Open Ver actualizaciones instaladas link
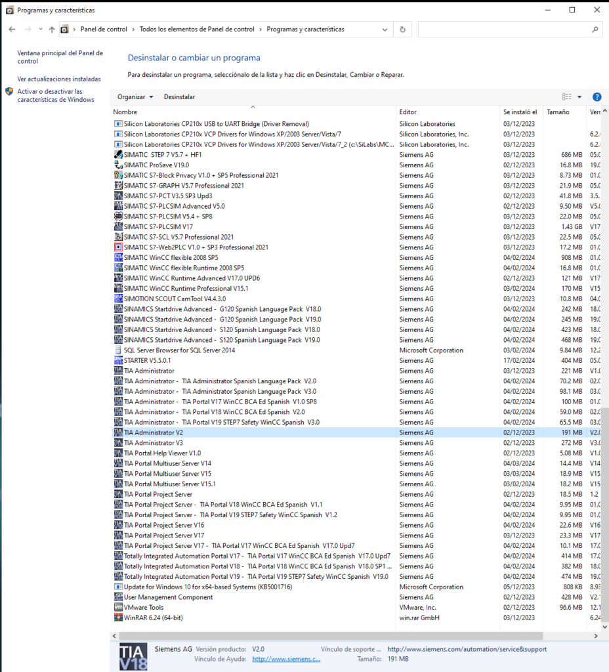Image resolution: width=609 pixels, height=672 pixels. point(58,79)
